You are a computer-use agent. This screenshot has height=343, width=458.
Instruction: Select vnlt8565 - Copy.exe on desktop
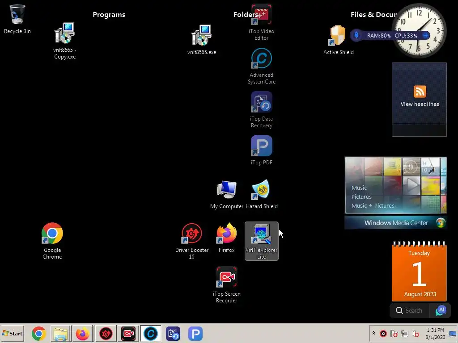64,41
